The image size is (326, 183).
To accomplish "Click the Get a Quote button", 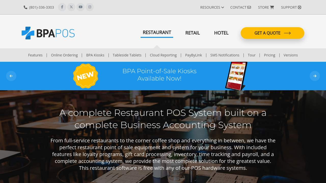I will click(273, 33).
